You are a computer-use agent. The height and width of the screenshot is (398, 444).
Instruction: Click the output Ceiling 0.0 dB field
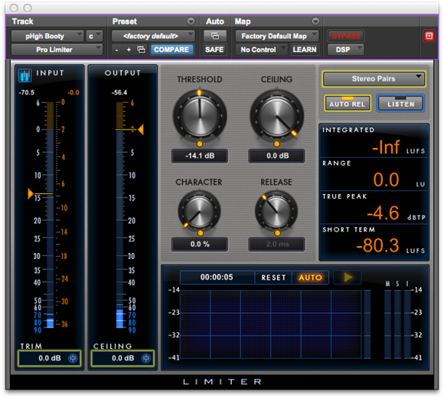122,358
